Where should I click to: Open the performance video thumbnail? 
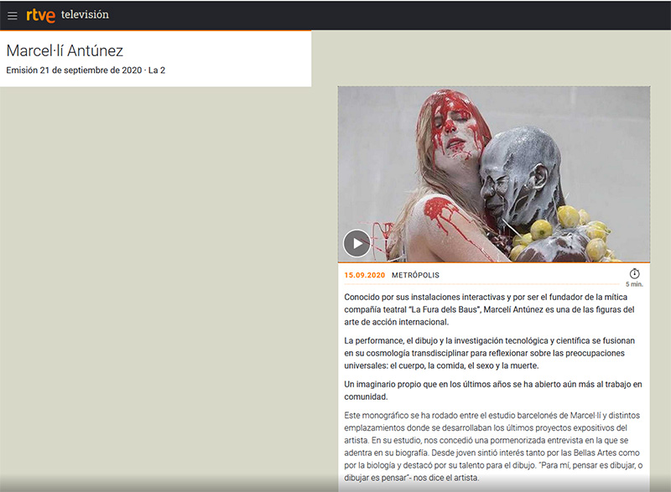494,174
